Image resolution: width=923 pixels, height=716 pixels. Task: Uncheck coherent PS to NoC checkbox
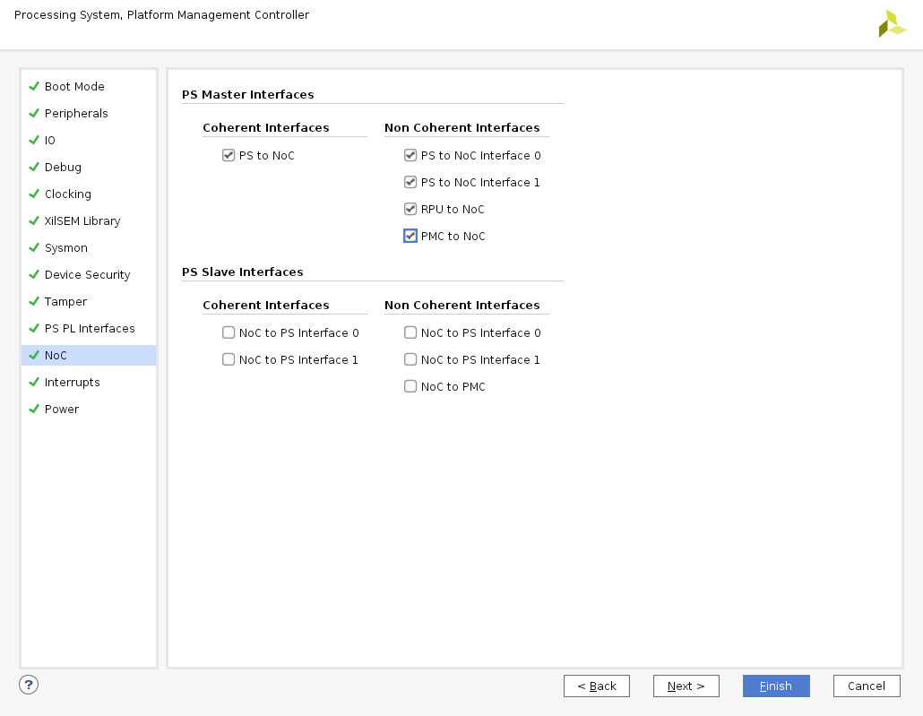click(x=229, y=156)
